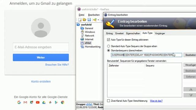Click the Open database folder icon

(x=85, y=20)
